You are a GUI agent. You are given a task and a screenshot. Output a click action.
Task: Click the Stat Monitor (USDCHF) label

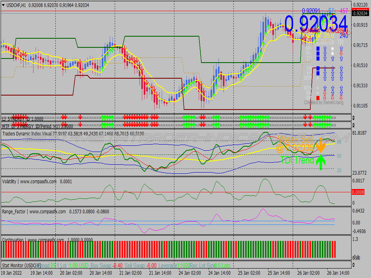(21, 266)
